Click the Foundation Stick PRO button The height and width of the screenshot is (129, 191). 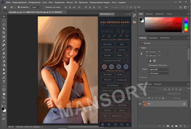112,61
